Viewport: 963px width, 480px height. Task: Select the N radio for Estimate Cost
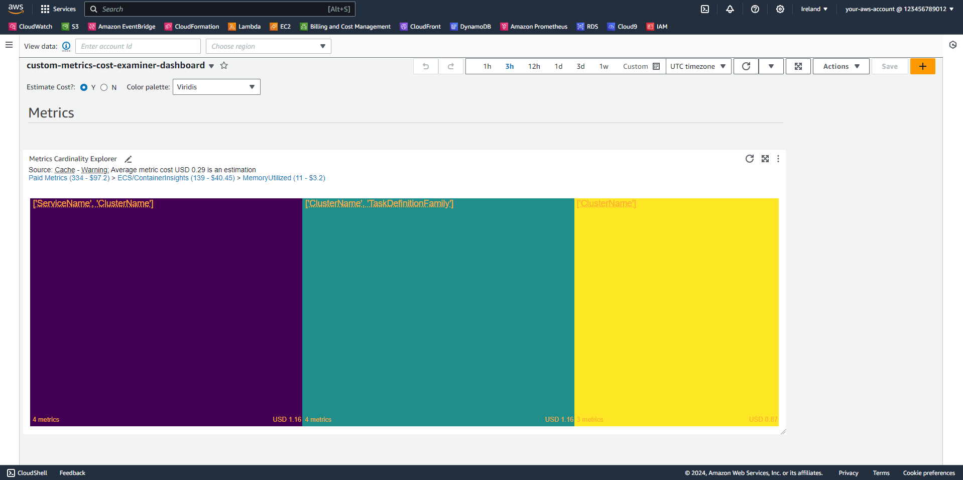[x=104, y=87]
